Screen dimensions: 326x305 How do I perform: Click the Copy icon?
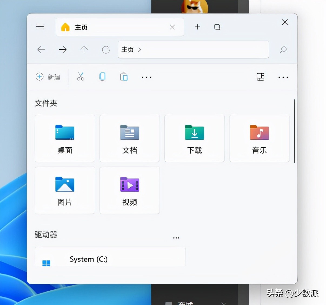pyautogui.click(x=102, y=77)
